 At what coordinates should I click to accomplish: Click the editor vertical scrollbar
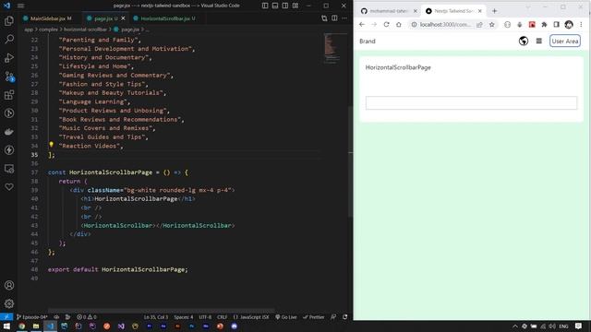[351, 162]
